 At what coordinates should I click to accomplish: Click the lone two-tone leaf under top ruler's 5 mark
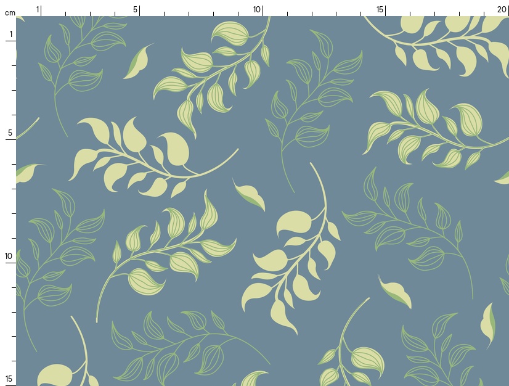click(139, 60)
